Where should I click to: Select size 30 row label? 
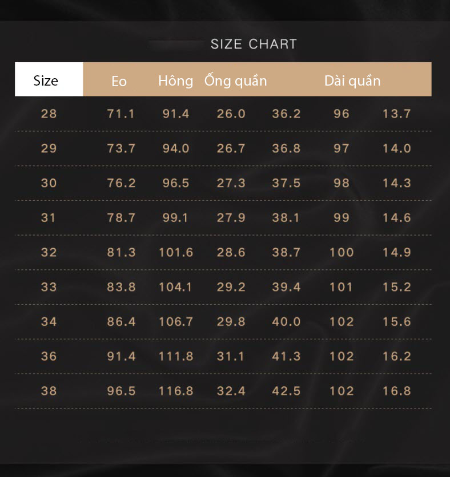click(49, 183)
